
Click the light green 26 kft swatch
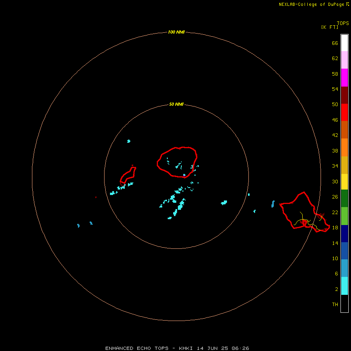point(344,216)
